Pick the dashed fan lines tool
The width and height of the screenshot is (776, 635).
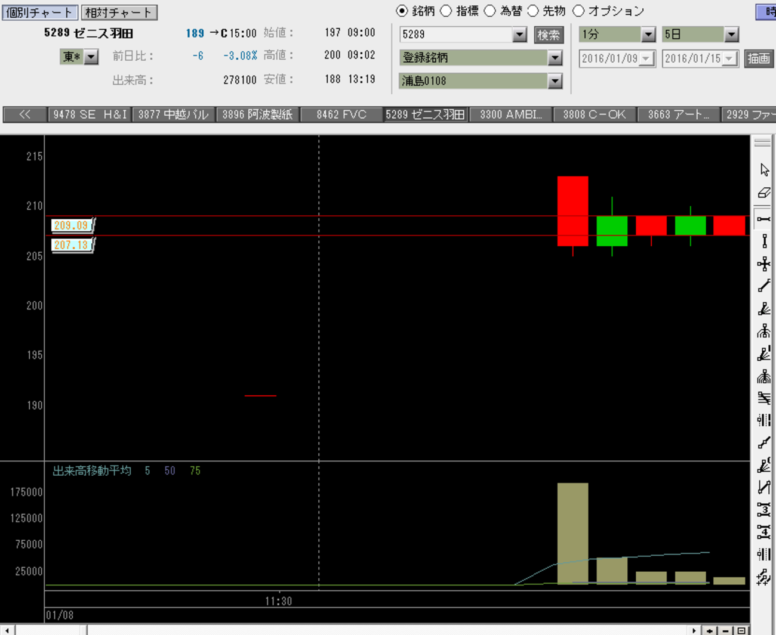(764, 354)
